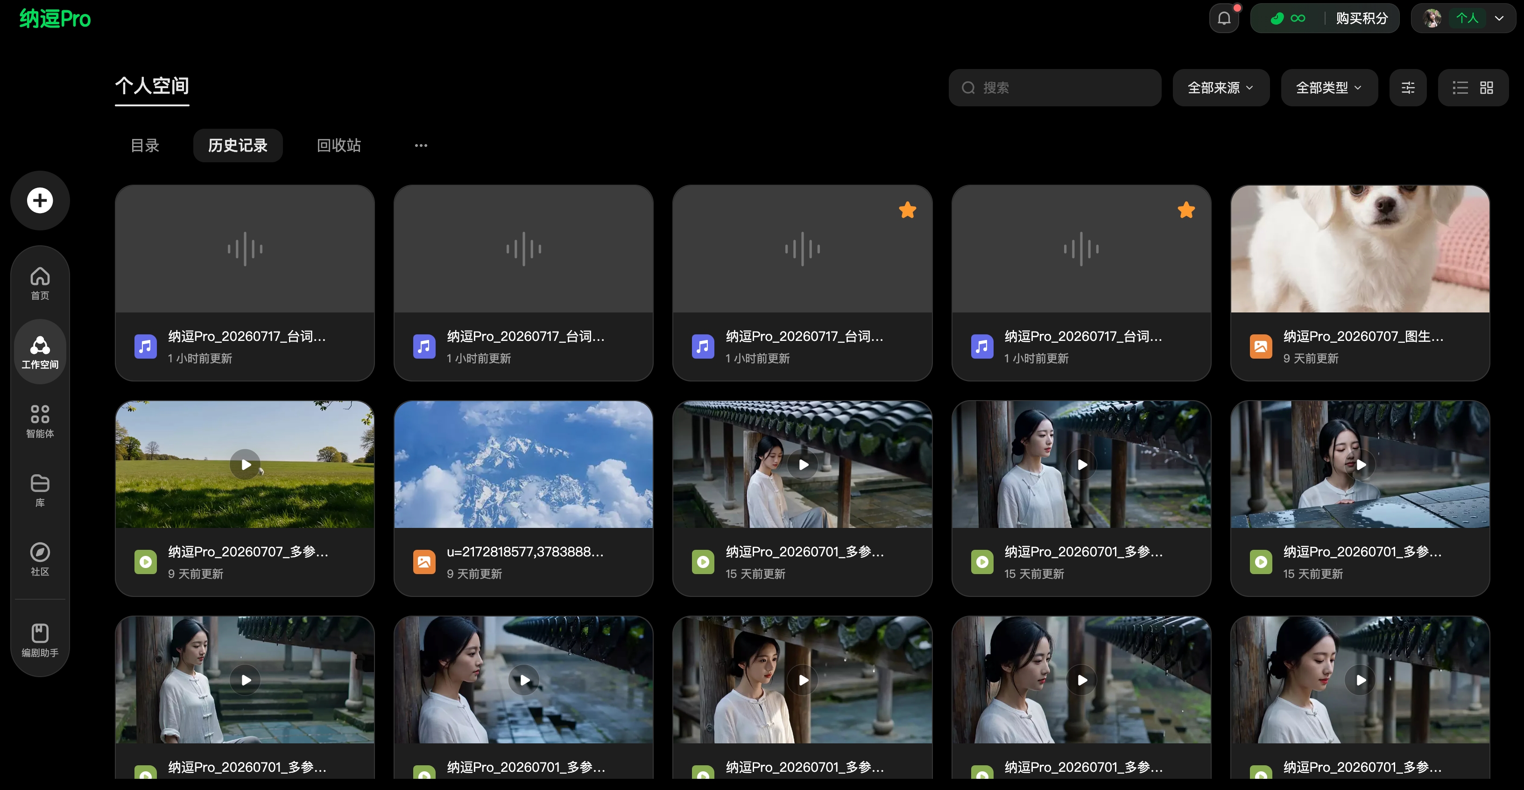The width and height of the screenshot is (1524, 790).
Task: Go to 首页 in the sidebar
Action: tap(40, 284)
